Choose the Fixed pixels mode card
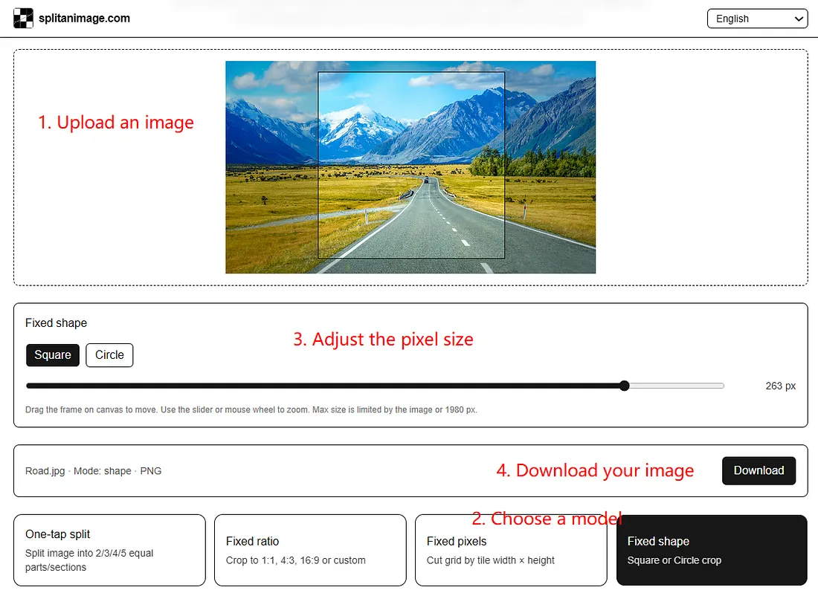Viewport: 818px width, 590px height. [512, 551]
